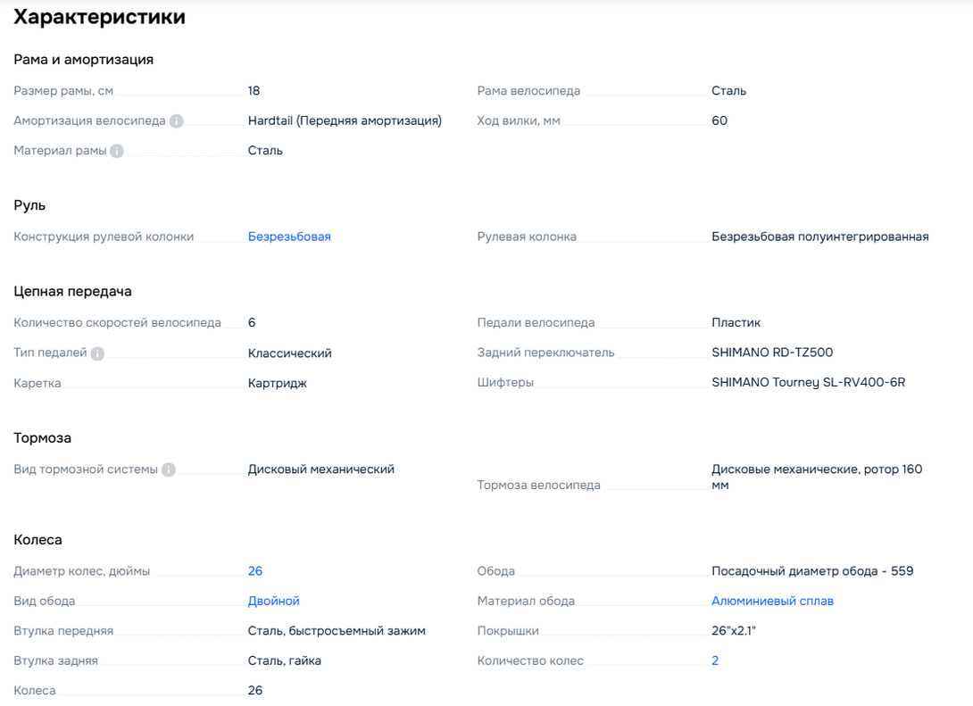Open info icon near Вид тормозной системы

[x=168, y=469]
